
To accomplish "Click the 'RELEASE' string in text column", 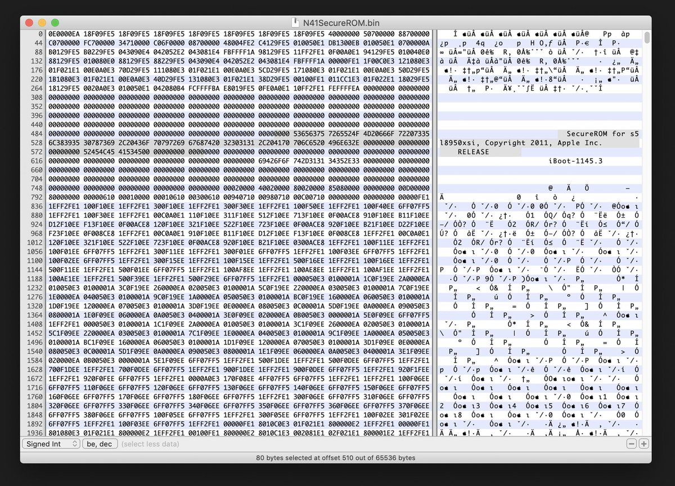I will (473, 152).
